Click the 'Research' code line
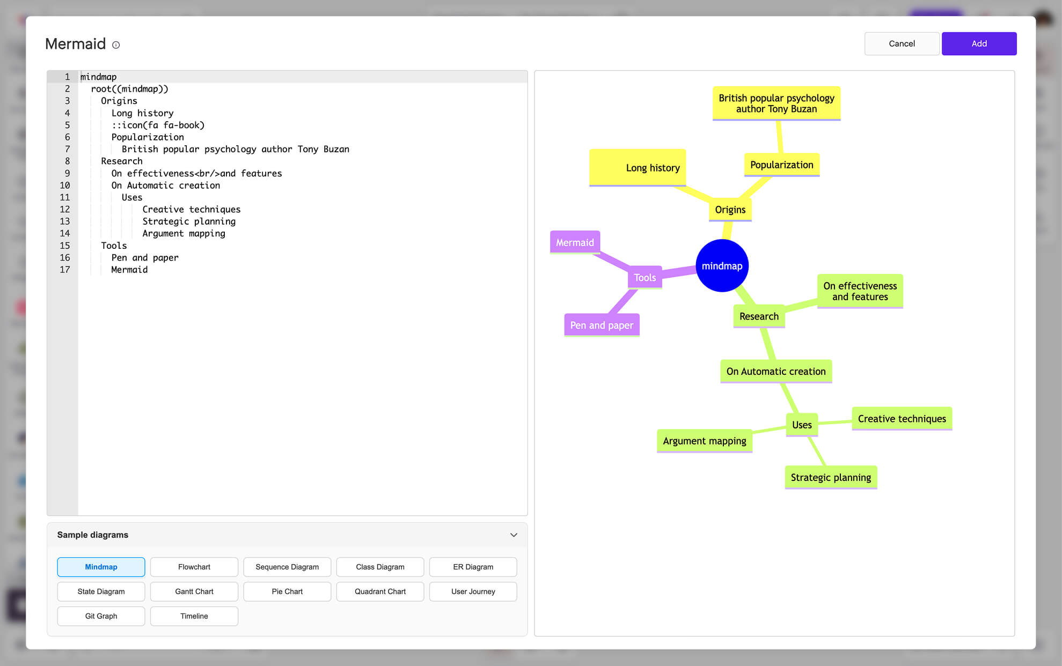This screenshot has height=666, width=1062. click(122, 161)
